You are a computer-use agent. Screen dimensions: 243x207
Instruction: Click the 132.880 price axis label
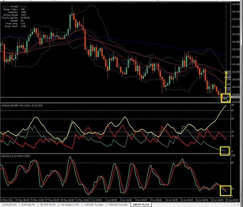point(236,42)
